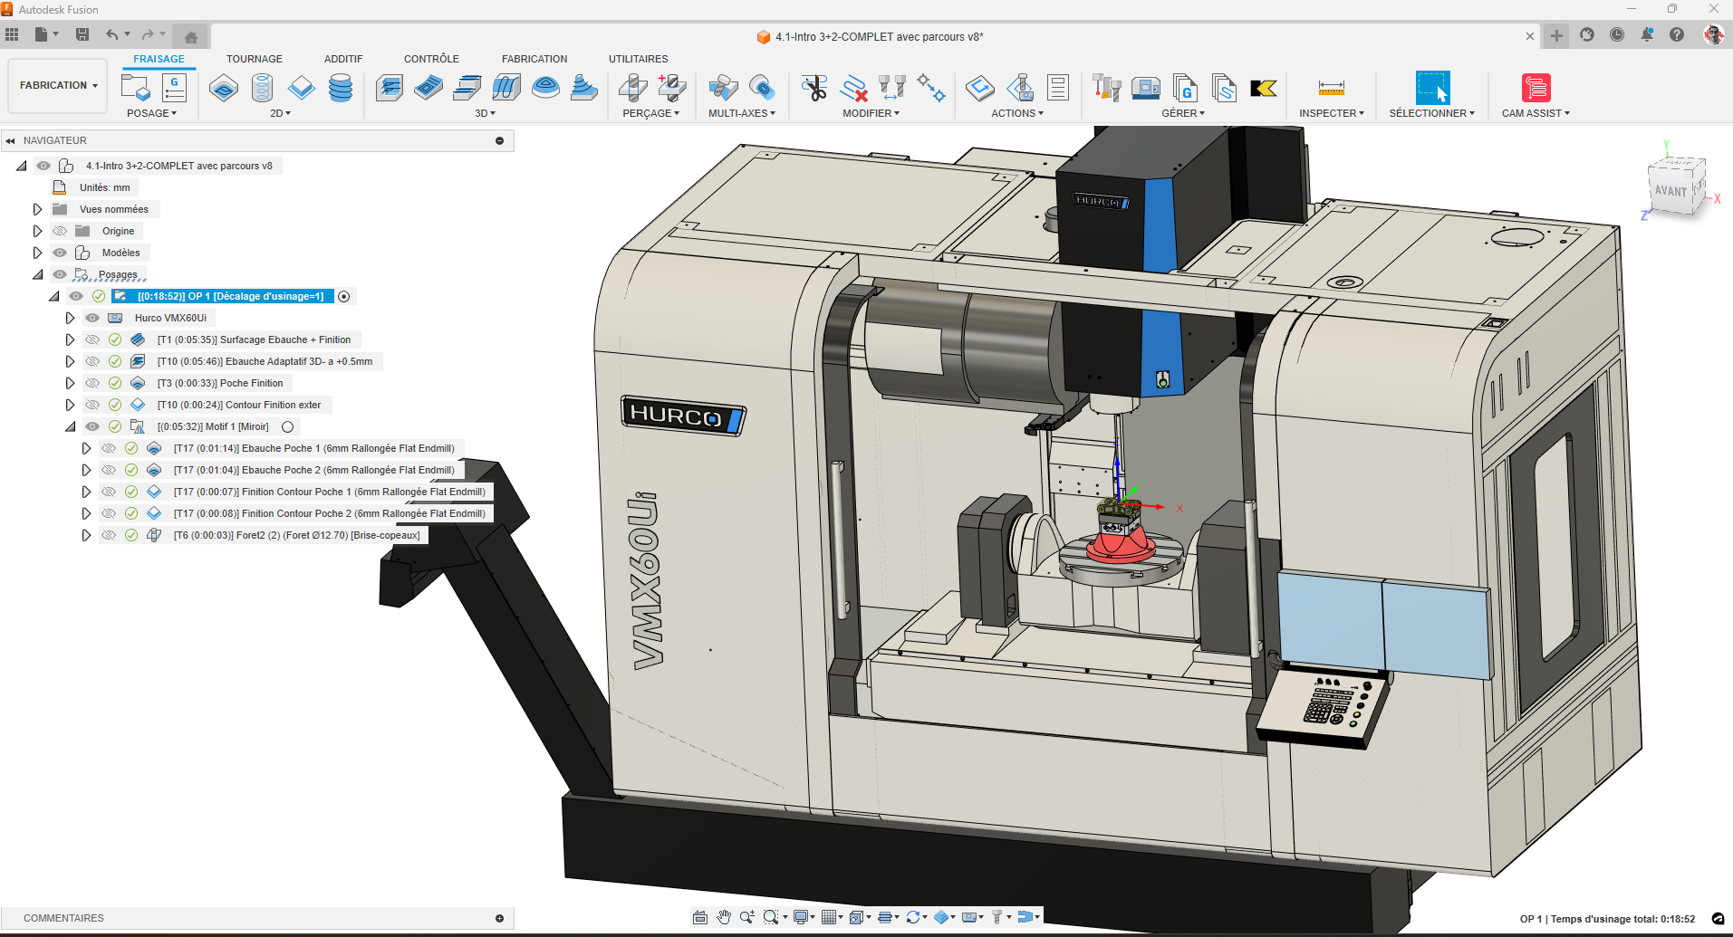Open the FABRICATION workspace dropdown
Viewport: 1733px width, 937px height.
[x=58, y=85]
